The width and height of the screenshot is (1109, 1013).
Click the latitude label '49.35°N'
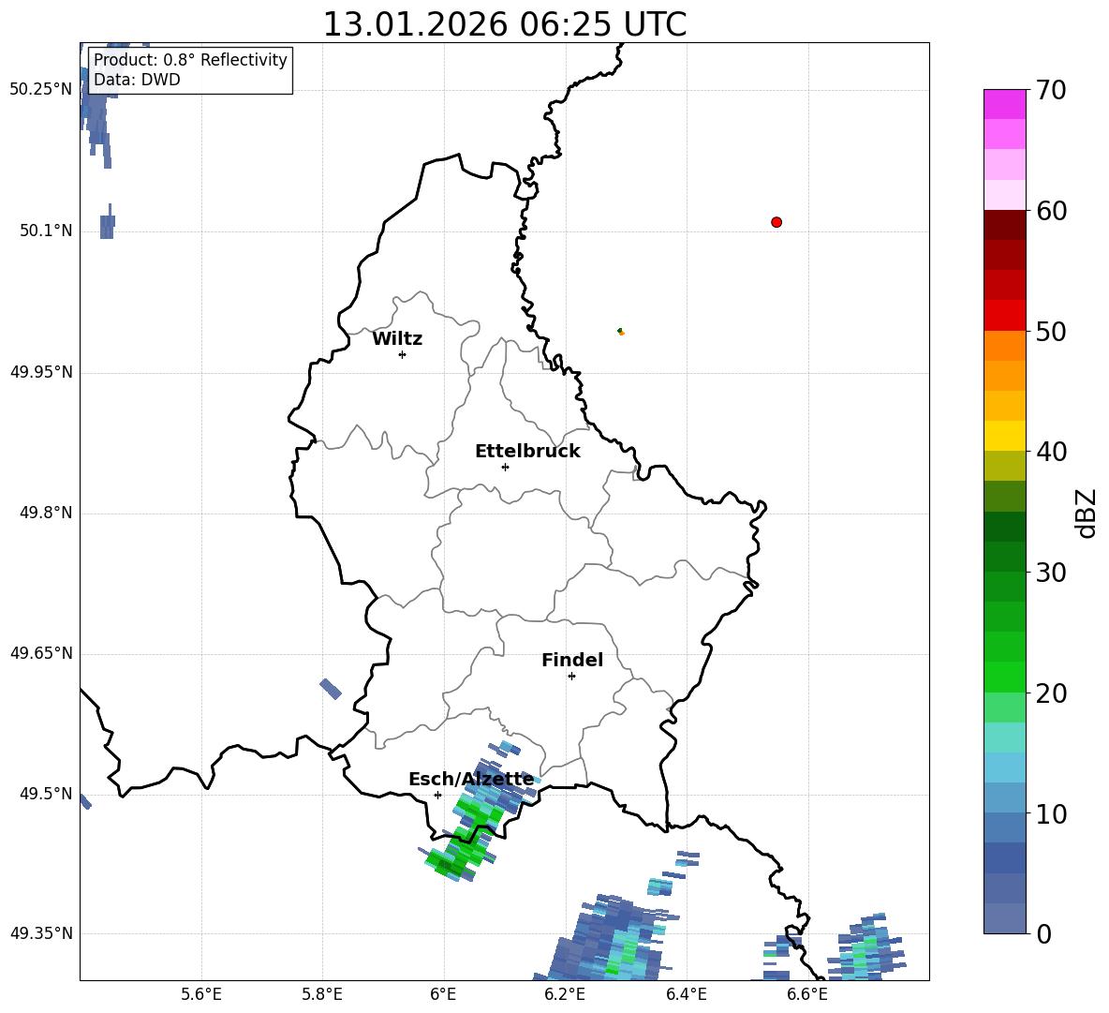(x=41, y=933)
